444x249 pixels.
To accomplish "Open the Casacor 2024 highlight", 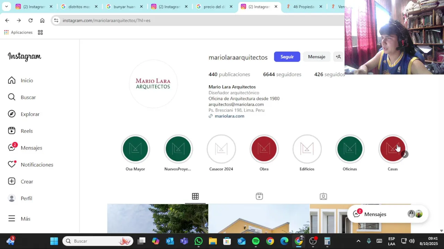I will click(221, 149).
